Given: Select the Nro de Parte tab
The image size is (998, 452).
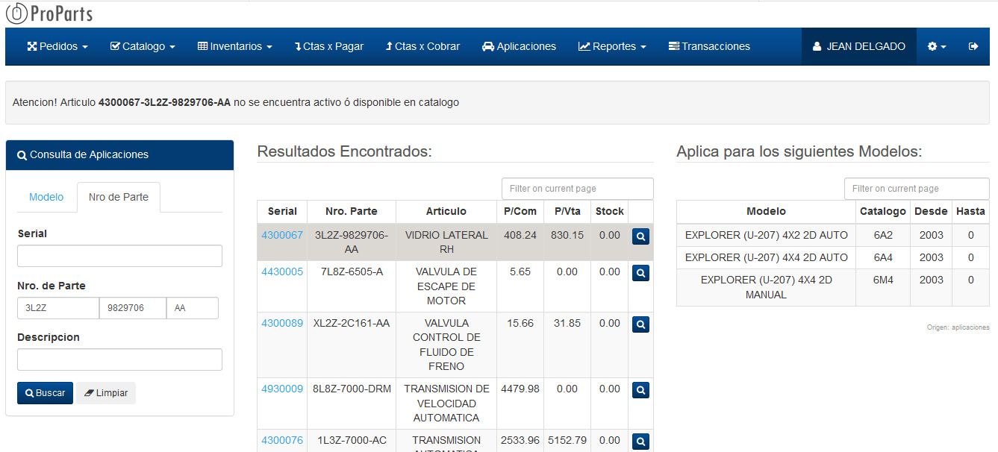Looking at the screenshot, I should pyautogui.click(x=118, y=197).
